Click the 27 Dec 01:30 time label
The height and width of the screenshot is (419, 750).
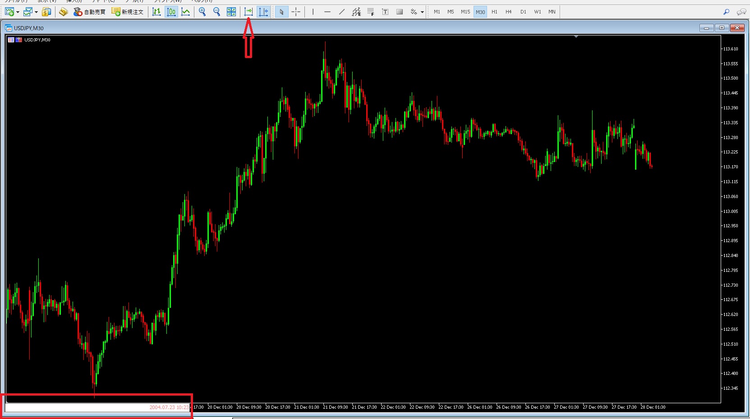point(566,407)
